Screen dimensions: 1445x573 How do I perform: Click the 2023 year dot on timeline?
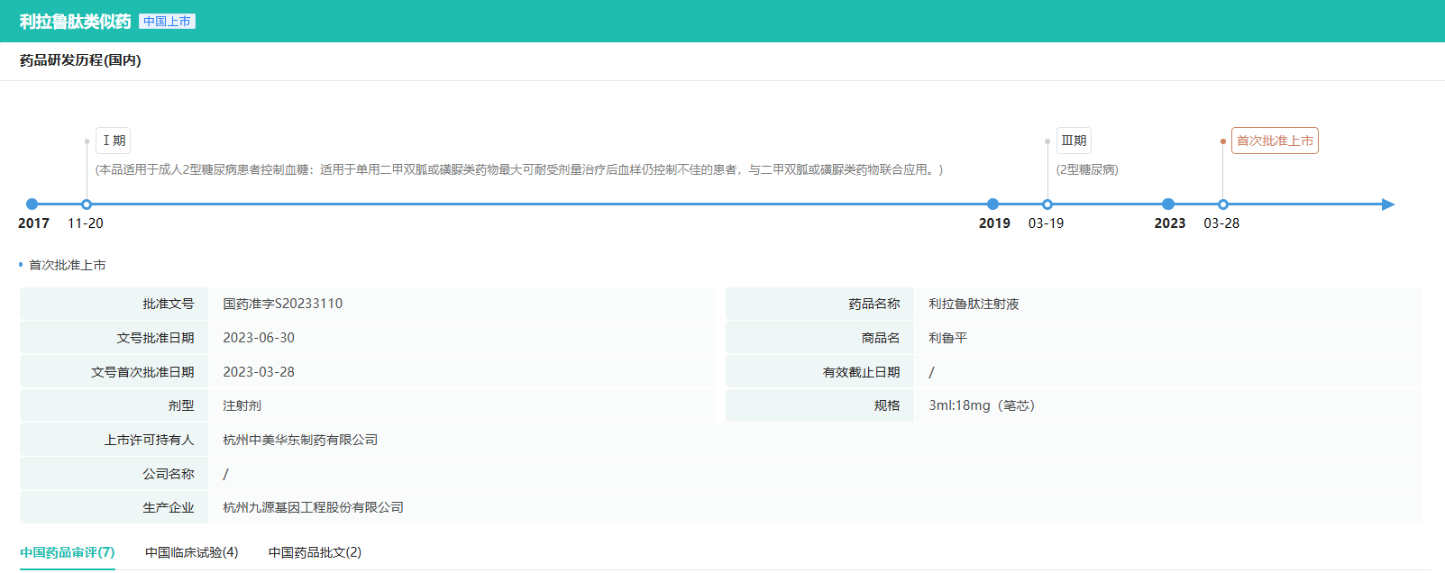pos(1168,205)
